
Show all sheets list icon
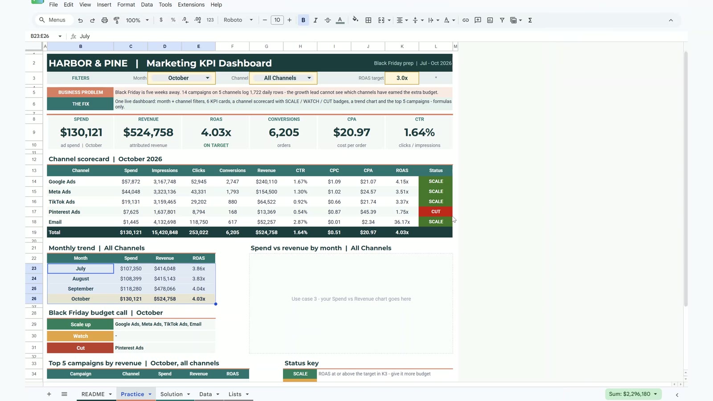click(x=64, y=394)
